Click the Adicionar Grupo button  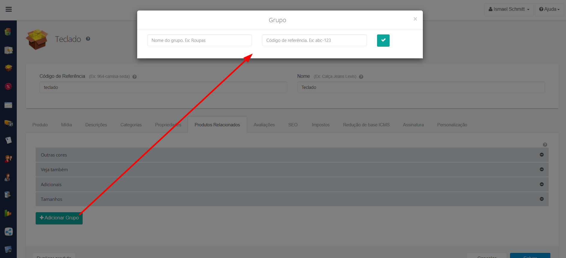tap(59, 218)
